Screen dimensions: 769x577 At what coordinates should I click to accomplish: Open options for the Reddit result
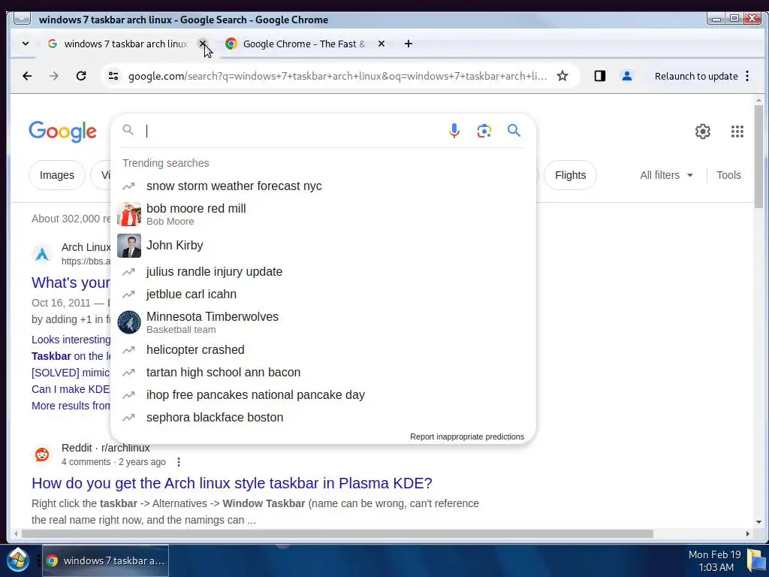click(x=179, y=462)
